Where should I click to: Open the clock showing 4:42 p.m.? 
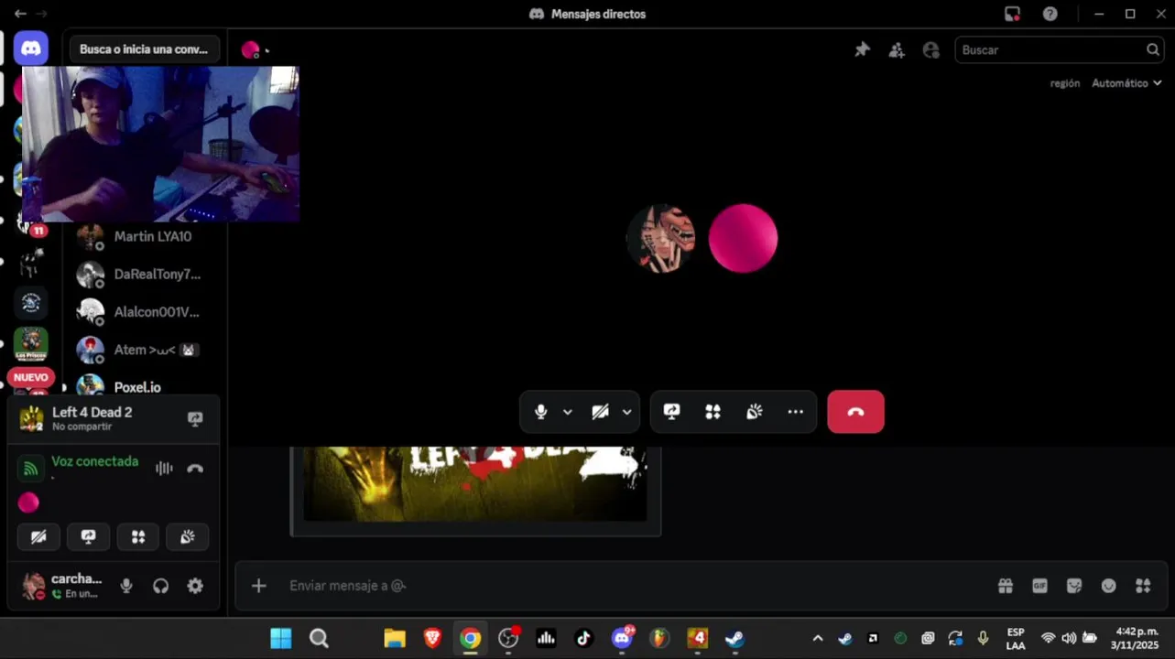[1137, 639]
